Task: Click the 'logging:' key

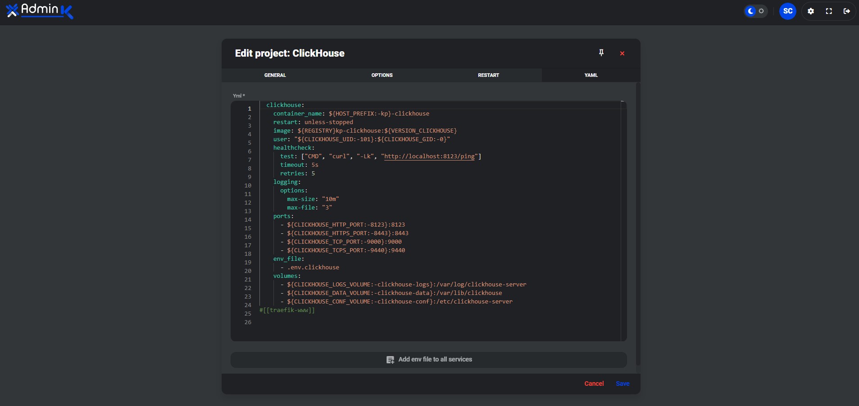Action: [x=287, y=182]
